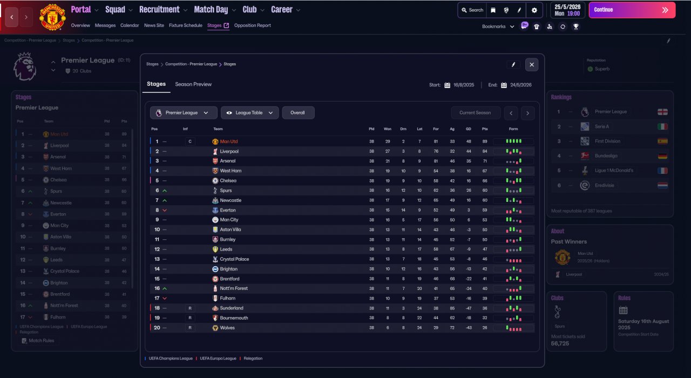
Task: Open Match Rules in background panel
Action: pos(38,341)
